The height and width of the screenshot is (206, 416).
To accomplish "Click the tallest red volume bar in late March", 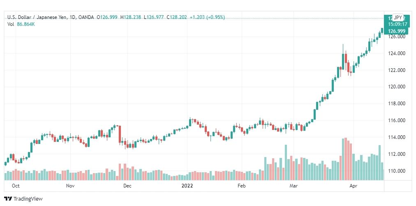I will point(346,159).
